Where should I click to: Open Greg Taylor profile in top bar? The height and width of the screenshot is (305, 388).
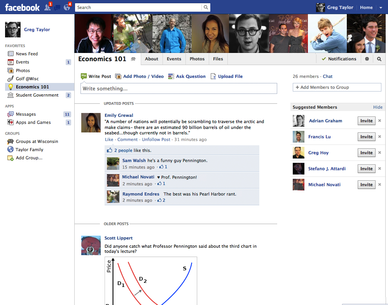click(x=335, y=7)
